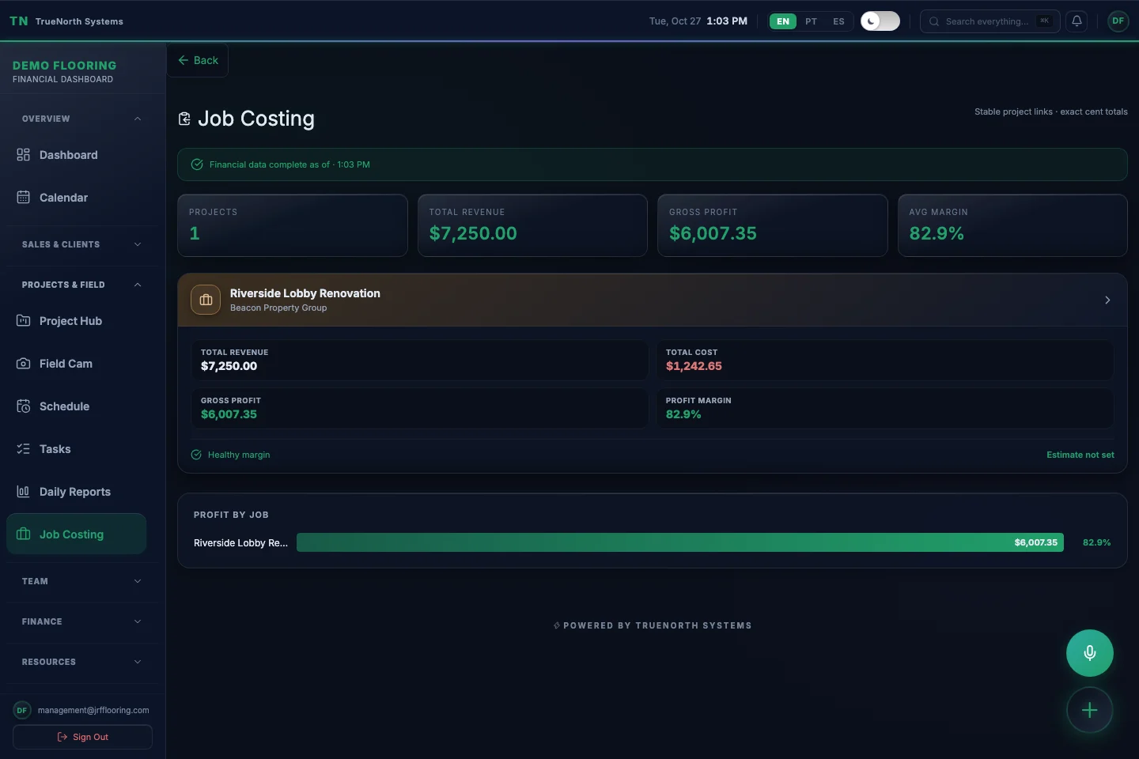The height and width of the screenshot is (759, 1139).
Task: Collapse the Overview section
Action: pyautogui.click(x=82, y=119)
